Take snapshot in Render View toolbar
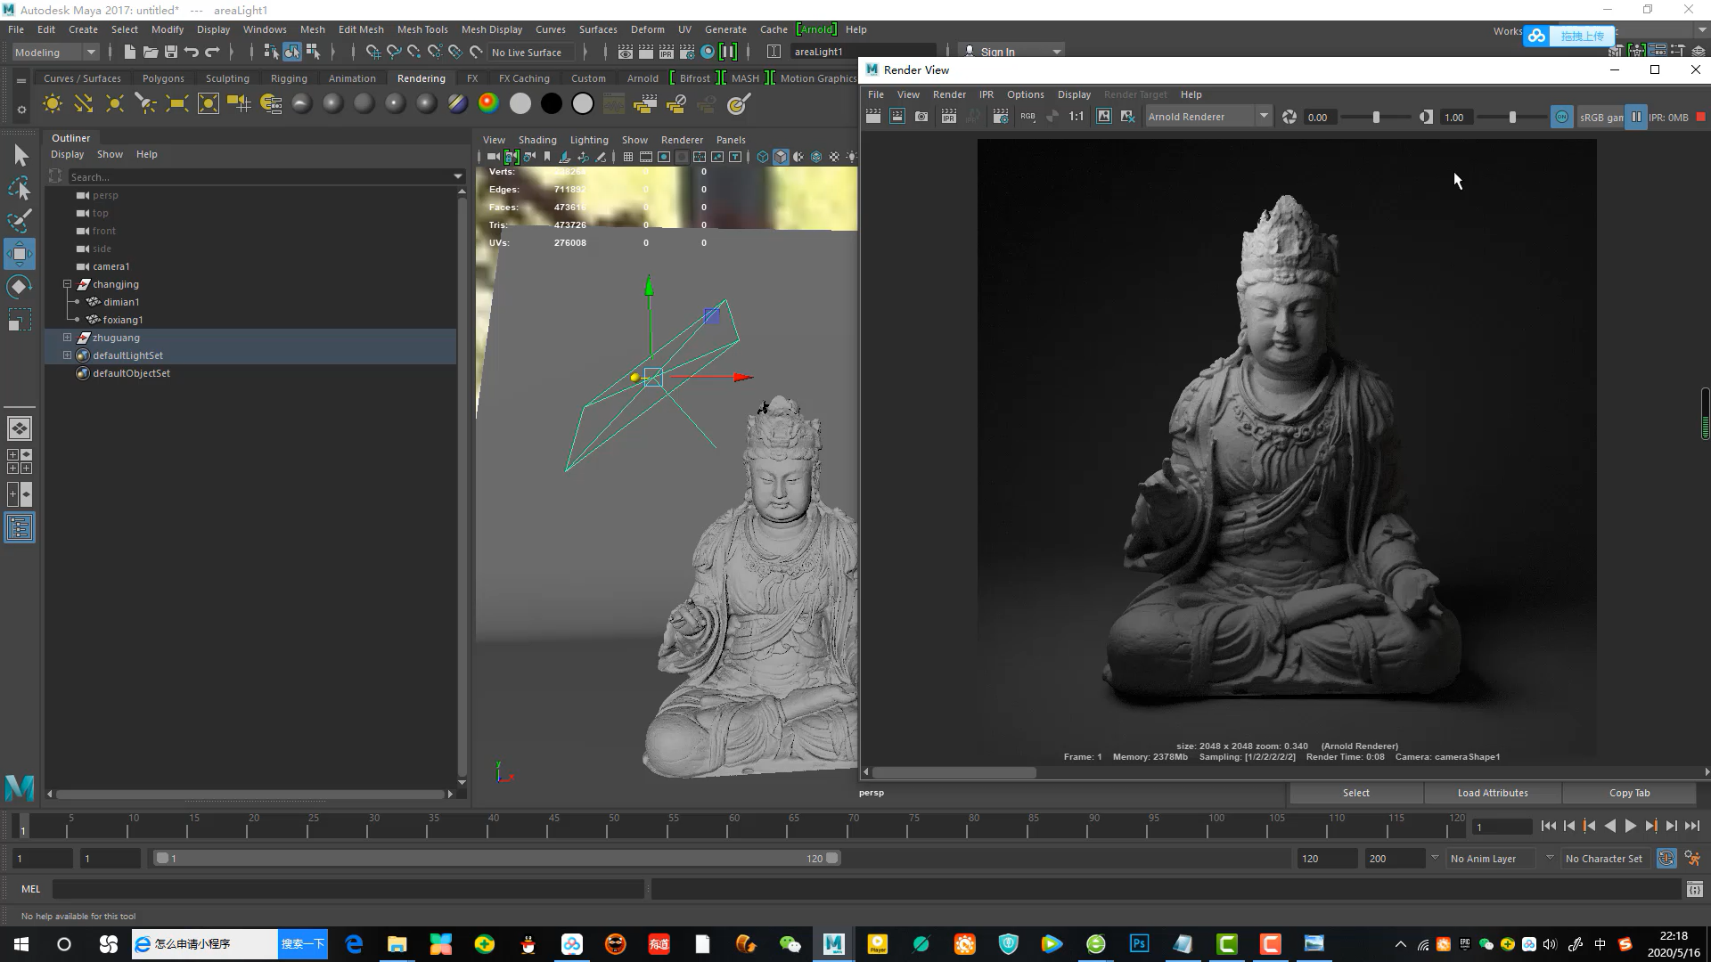Image resolution: width=1711 pixels, height=962 pixels. pyautogui.click(x=921, y=117)
